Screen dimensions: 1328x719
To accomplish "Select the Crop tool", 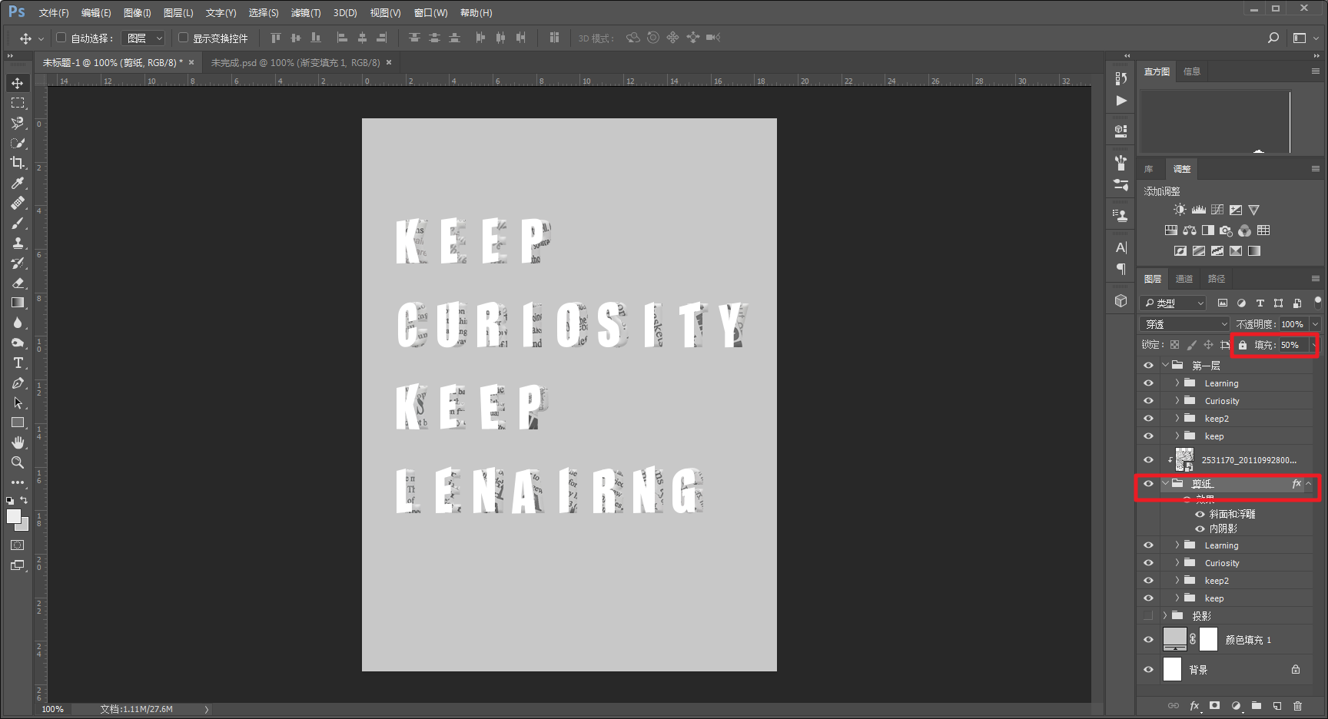I will [x=18, y=163].
